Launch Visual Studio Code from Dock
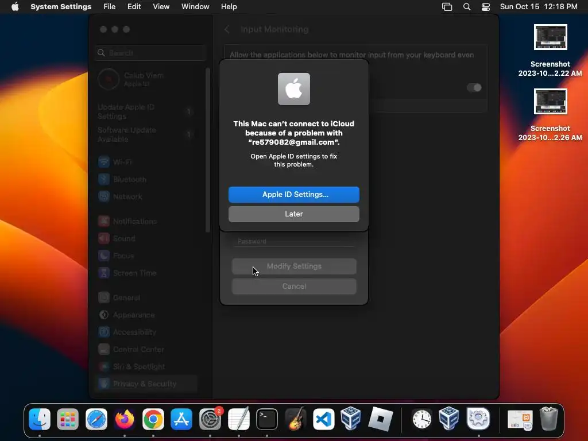Viewport: 588px width, 441px height. tap(324, 419)
